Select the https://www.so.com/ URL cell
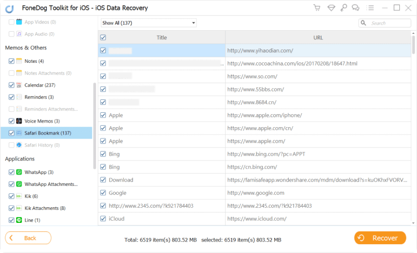This screenshot has height=253, width=417. click(318, 76)
